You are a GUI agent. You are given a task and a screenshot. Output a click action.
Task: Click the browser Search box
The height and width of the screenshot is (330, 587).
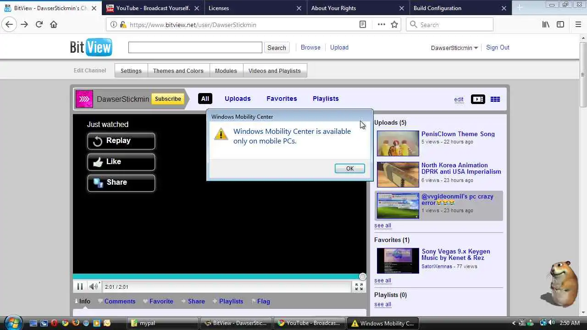click(449, 25)
